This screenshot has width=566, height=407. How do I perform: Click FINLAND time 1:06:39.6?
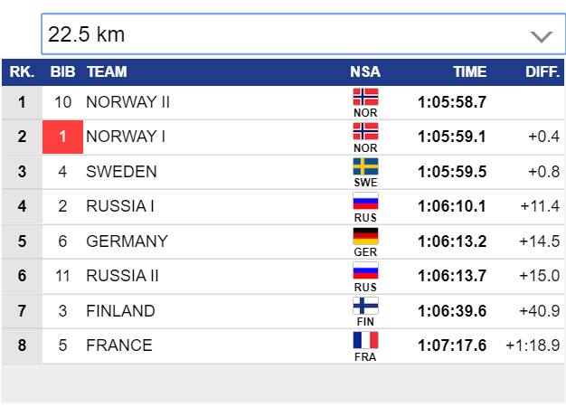pos(452,311)
